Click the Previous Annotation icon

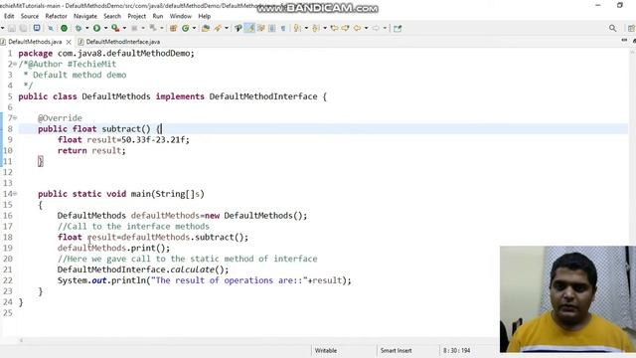pyautogui.click(x=316, y=28)
